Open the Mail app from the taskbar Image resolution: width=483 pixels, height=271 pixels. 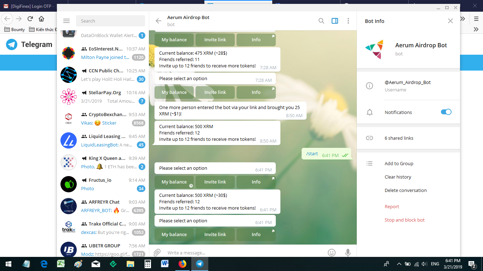click(x=96, y=264)
